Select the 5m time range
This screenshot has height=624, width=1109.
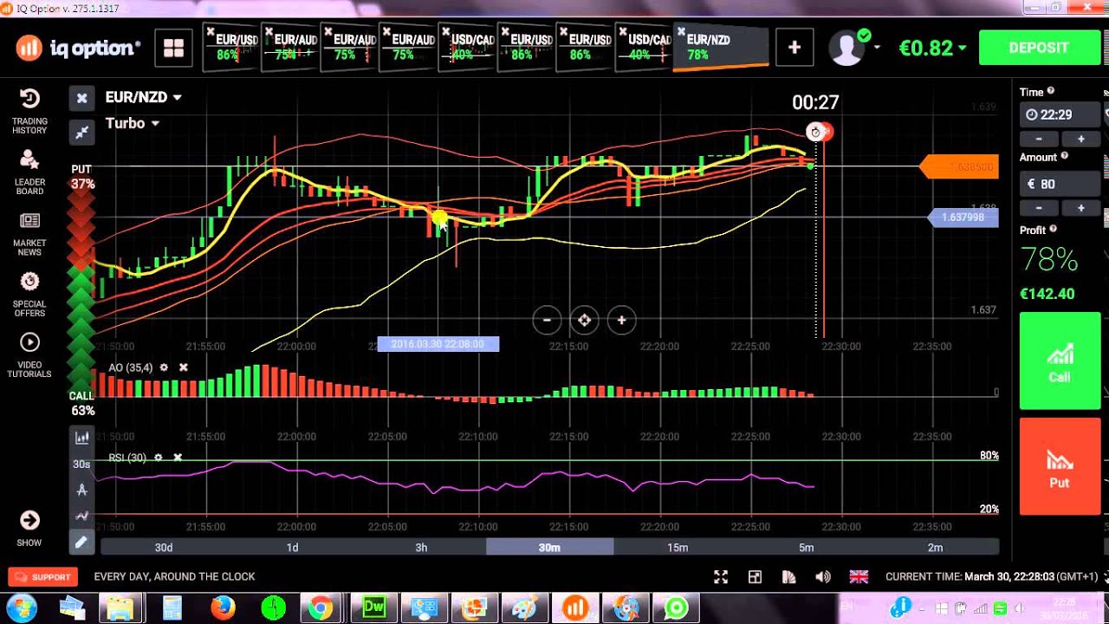click(807, 547)
